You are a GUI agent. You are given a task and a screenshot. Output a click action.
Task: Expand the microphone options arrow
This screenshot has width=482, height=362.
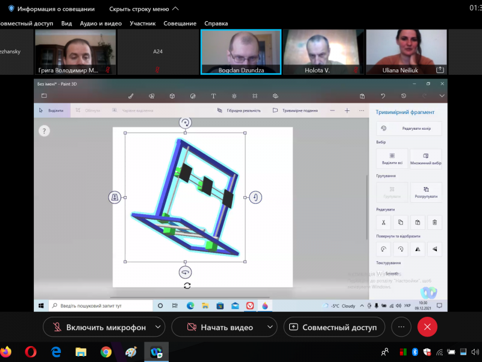click(x=158, y=327)
